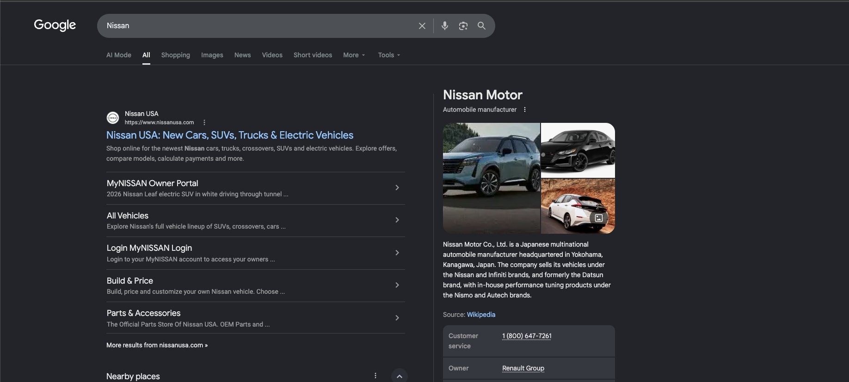Open the Tools dropdown
Viewport: 849px width, 382px height.
(x=389, y=55)
